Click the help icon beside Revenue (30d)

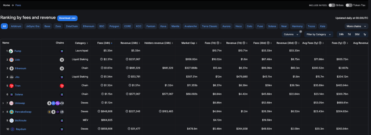pos(296,43)
